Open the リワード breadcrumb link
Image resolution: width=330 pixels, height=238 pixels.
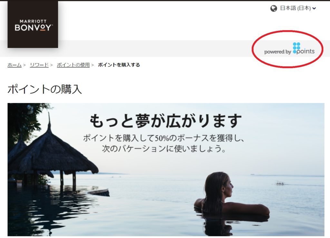tap(39, 65)
